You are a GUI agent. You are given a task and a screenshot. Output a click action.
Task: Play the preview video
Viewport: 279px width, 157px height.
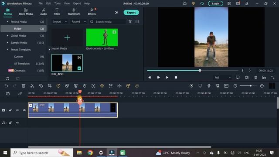[x=167, y=78]
